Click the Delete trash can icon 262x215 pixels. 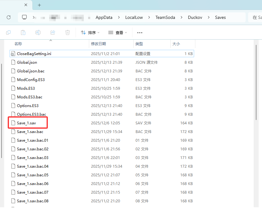68,32
